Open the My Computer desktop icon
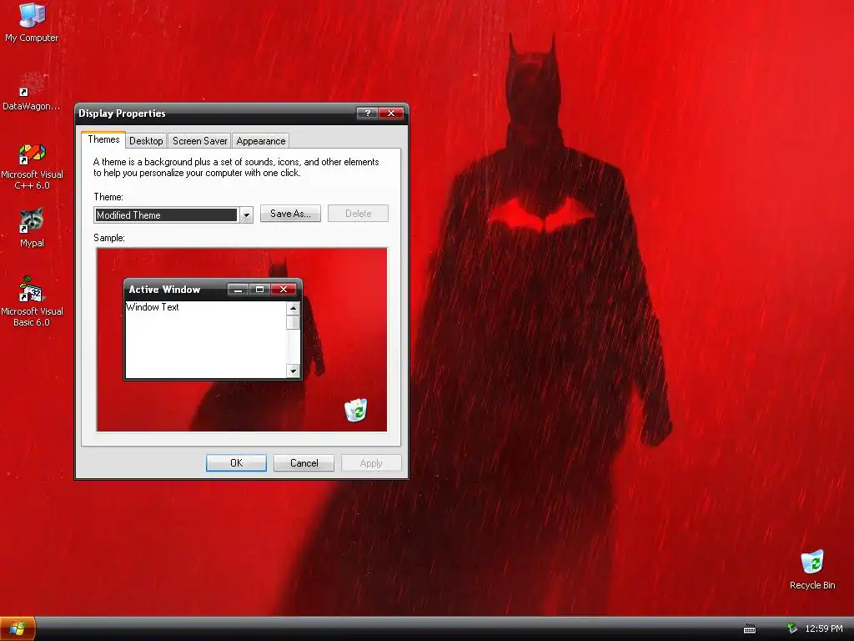854x641 pixels. pos(32,22)
